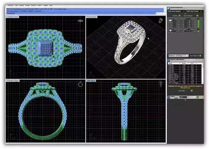Click the command history scroll down arrow
Viewport: 209px width, 149px height.
[x=164, y=11]
